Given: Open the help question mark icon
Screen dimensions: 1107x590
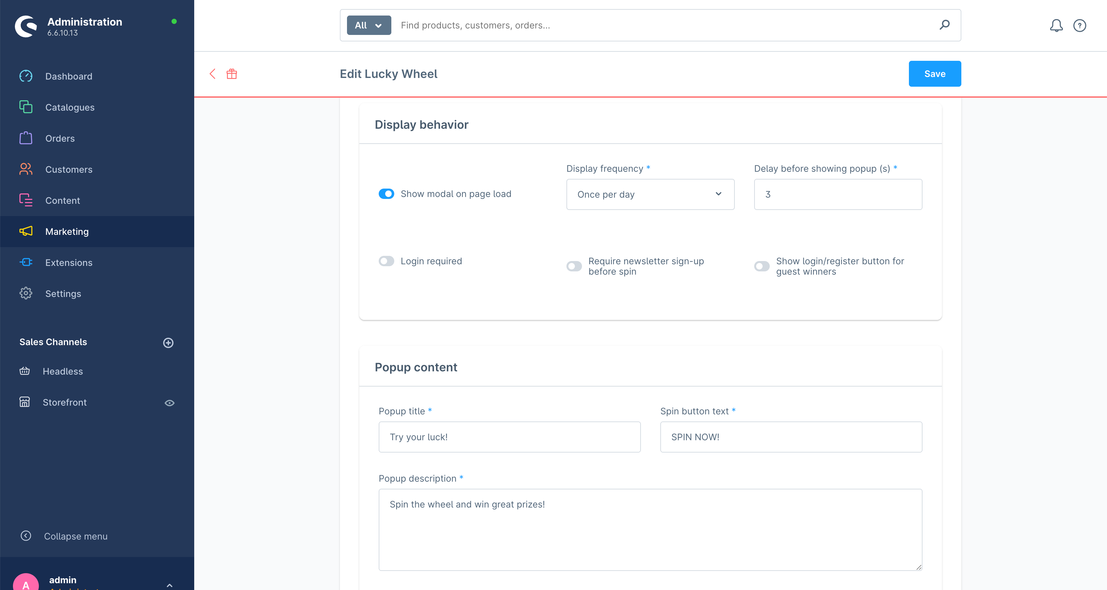Looking at the screenshot, I should (1079, 25).
